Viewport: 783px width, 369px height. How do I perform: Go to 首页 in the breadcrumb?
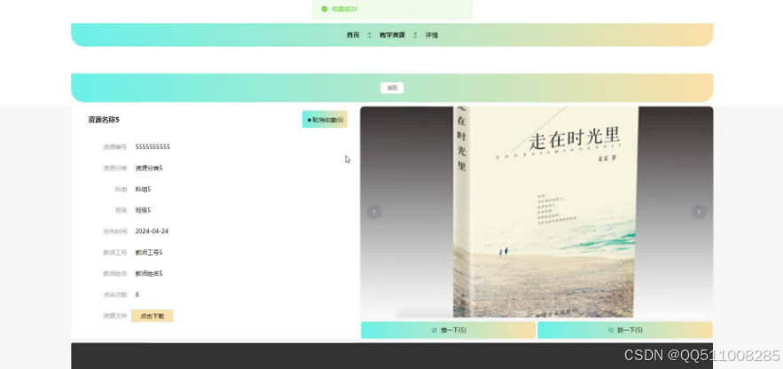353,35
